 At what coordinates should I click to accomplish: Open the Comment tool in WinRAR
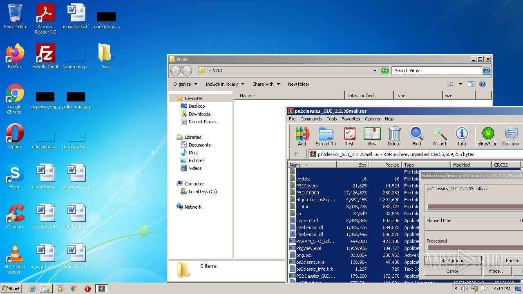[x=511, y=136]
